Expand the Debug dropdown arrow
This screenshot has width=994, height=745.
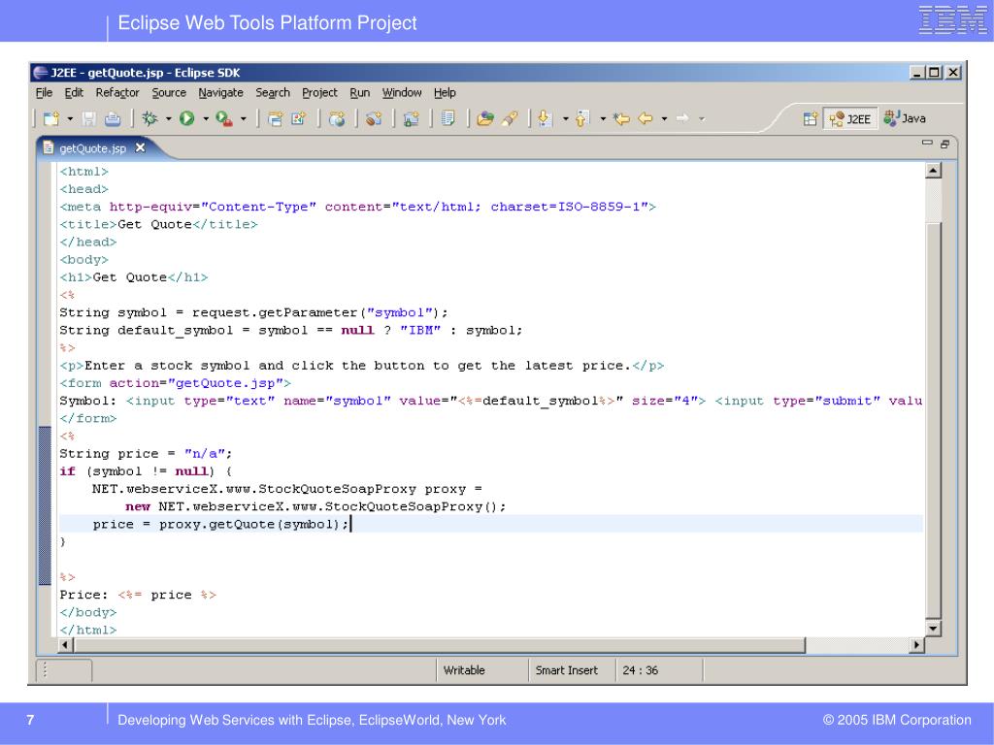tap(169, 118)
